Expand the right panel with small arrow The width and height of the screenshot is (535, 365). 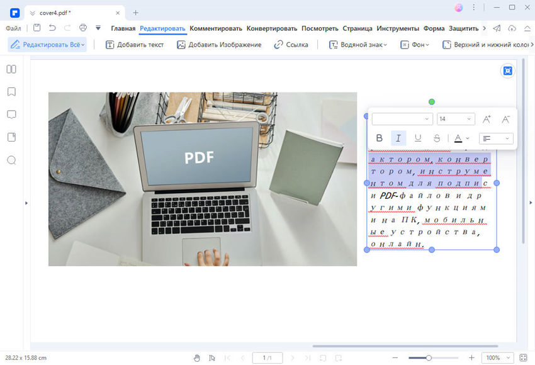[x=531, y=203]
